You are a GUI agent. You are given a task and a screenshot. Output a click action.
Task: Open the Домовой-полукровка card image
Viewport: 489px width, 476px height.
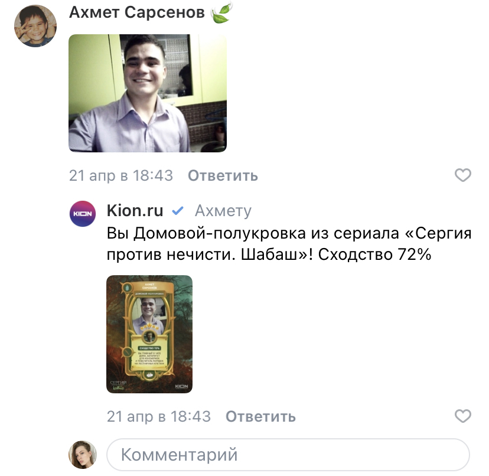[x=149, y=334]
